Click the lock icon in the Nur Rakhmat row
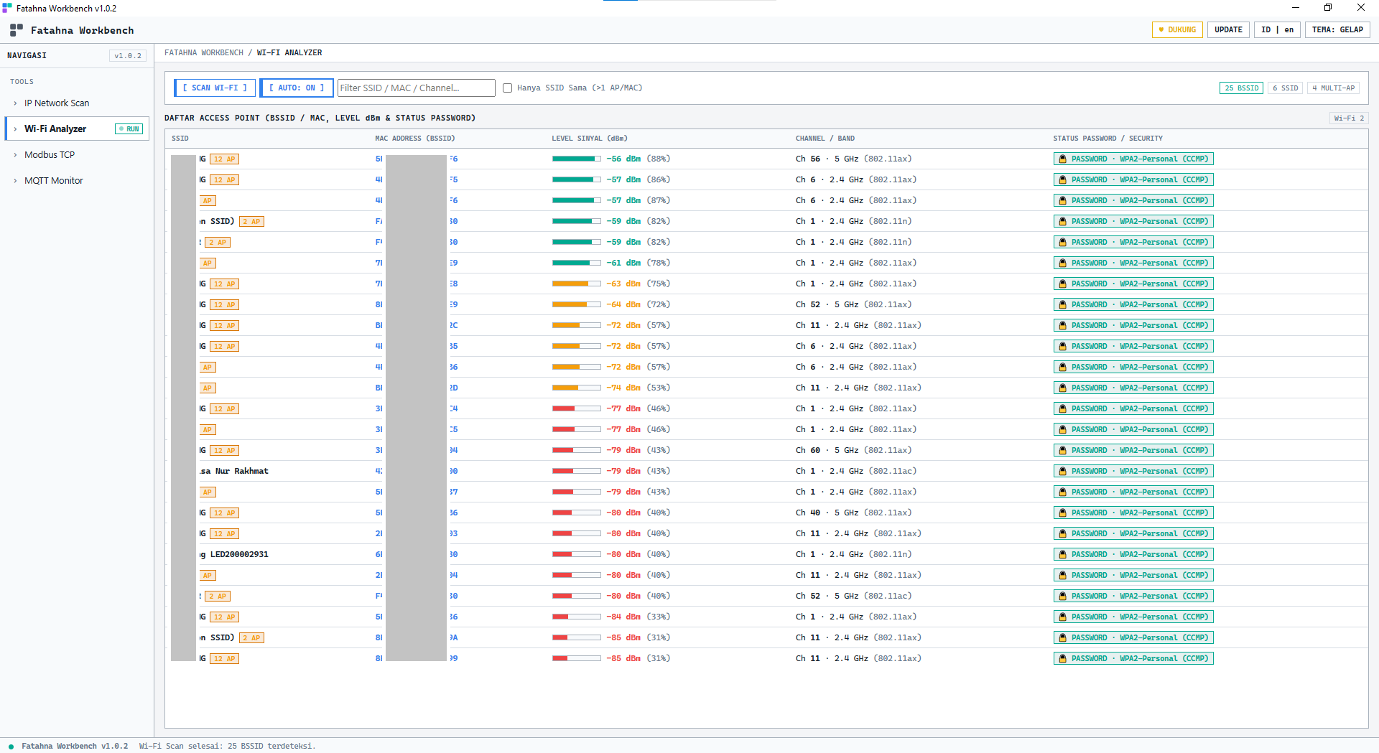 click(1063, 472)
